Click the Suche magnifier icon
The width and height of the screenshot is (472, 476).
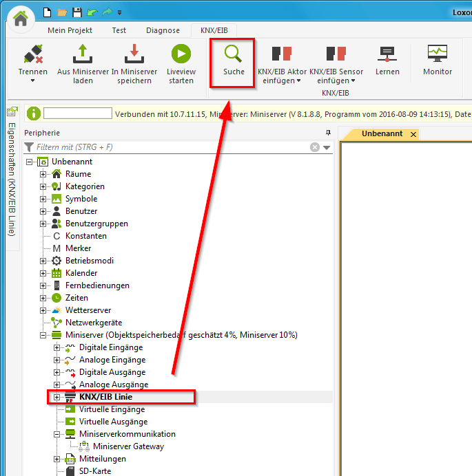coord(234,54)
